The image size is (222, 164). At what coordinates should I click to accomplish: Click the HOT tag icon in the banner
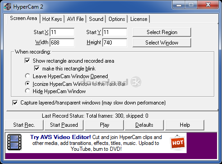click(x=178, y=142)
